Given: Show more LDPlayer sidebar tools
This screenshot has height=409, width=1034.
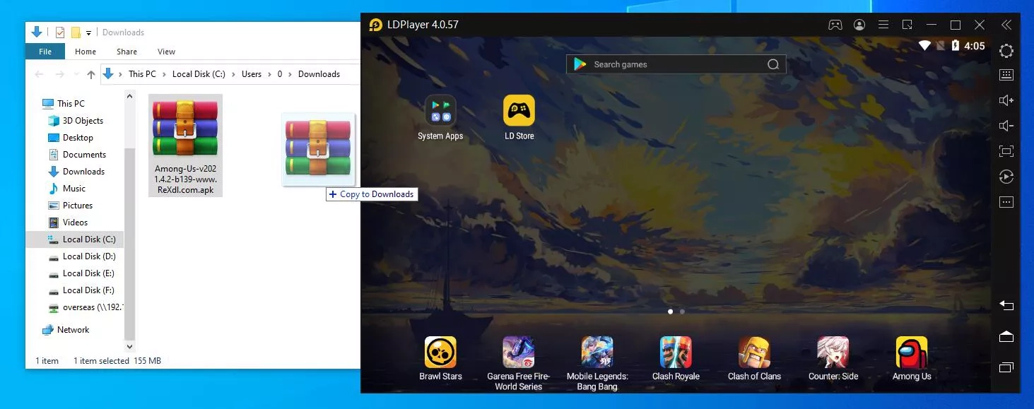Looking at the screenshot, I should pos(1006,202).
